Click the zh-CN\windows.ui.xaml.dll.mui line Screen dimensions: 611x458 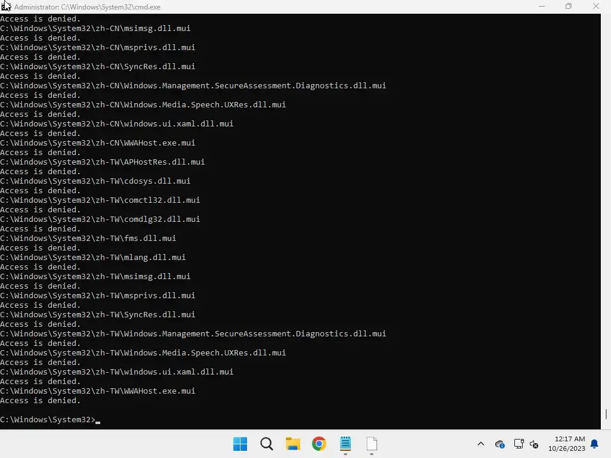pyautogui.click(x=116, y=124)
